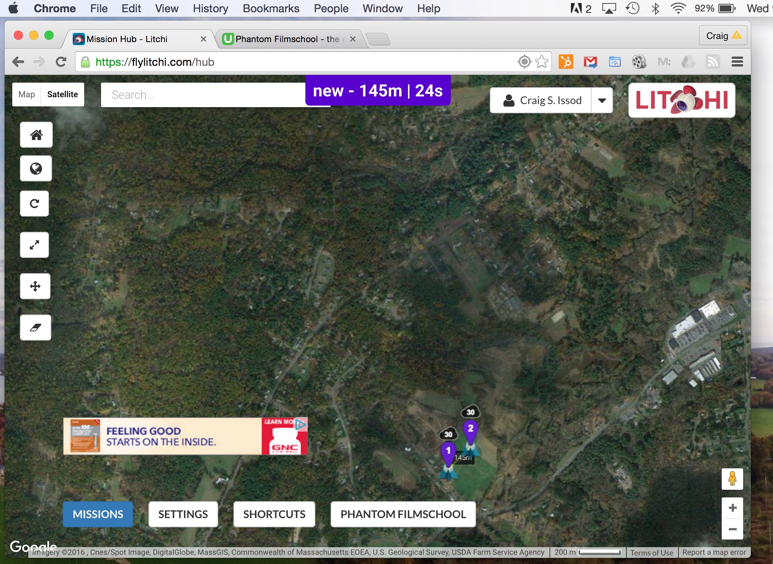
Task: Click the film reel extension icon
Action: tap(639, 62)
